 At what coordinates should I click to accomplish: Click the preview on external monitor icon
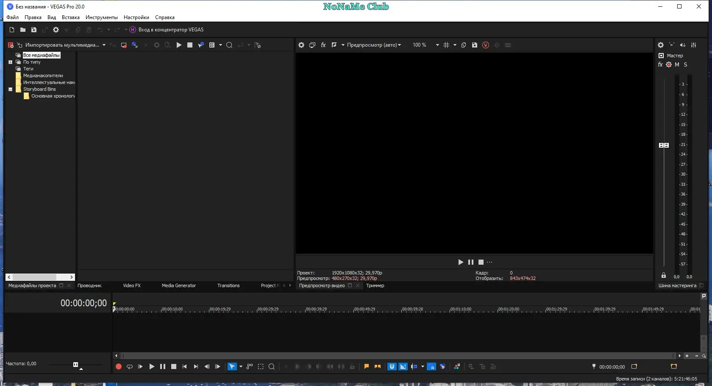pos(312,45)
